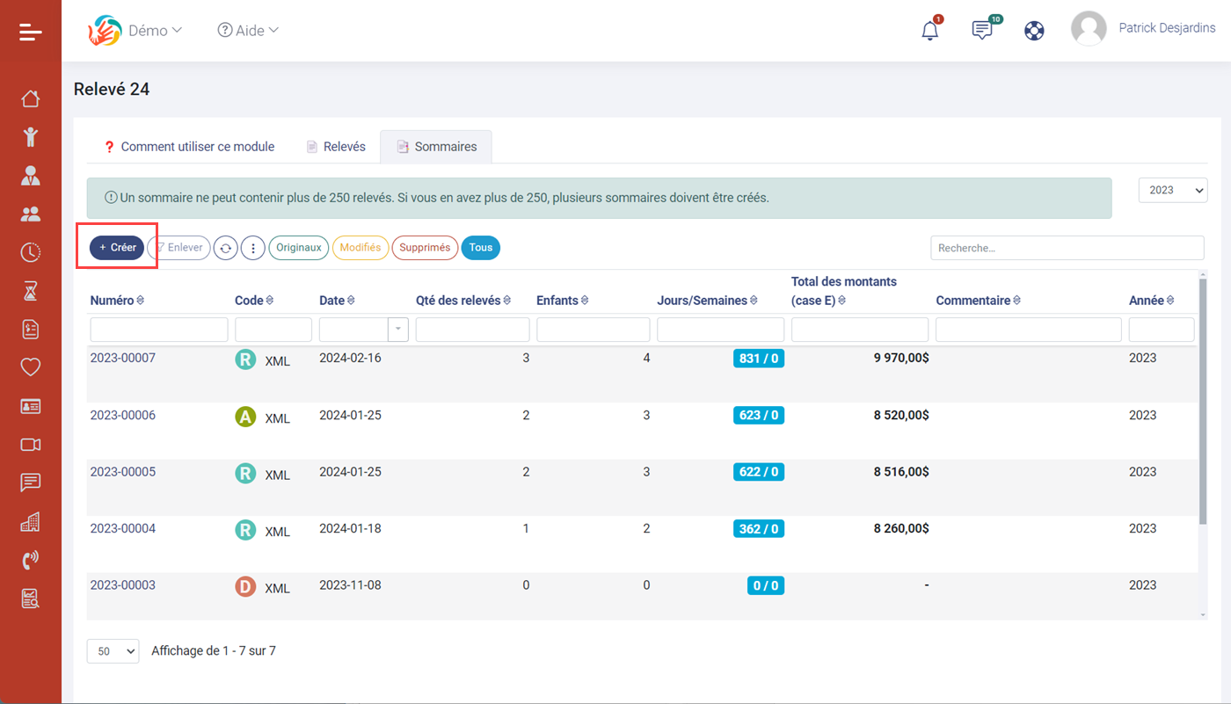Viewport: 1231px width, 704px height.
Task: Click the Créer button
Action: coord(117,248)
